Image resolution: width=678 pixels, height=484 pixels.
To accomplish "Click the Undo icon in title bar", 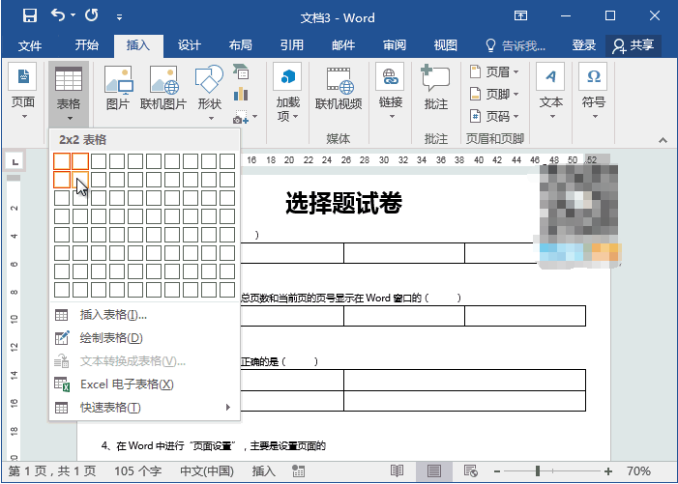I will 58,15.
